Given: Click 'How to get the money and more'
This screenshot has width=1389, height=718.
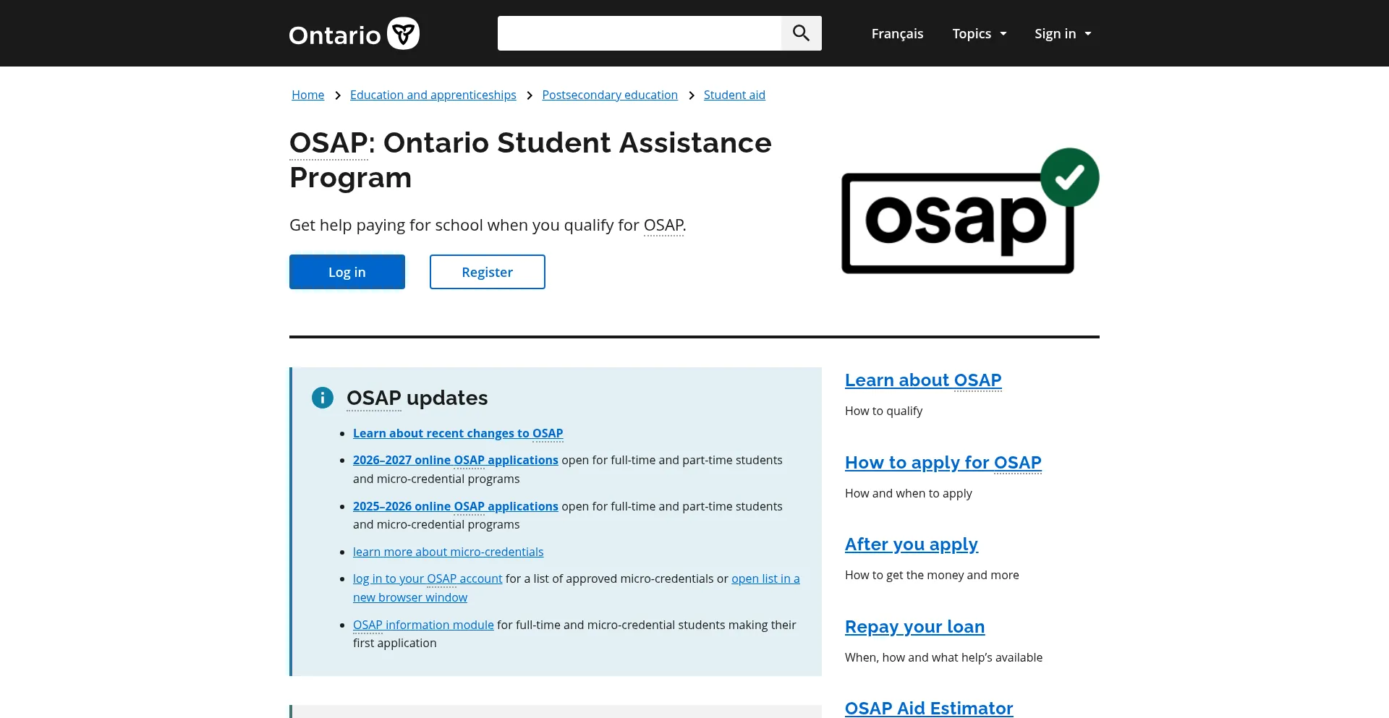Looking at the screenshot, I should [932, 575].
